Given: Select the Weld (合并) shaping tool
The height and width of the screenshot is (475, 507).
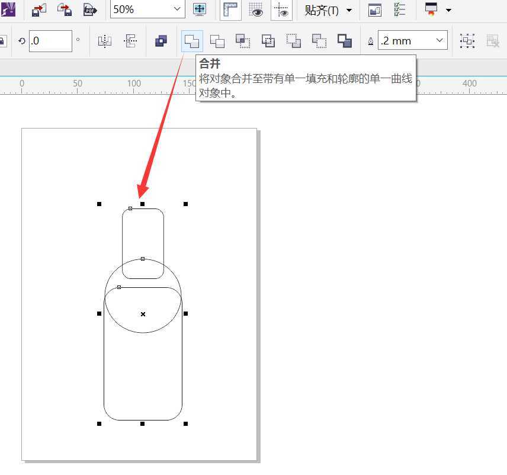Looking at the screenshot, I should (193, 40).
